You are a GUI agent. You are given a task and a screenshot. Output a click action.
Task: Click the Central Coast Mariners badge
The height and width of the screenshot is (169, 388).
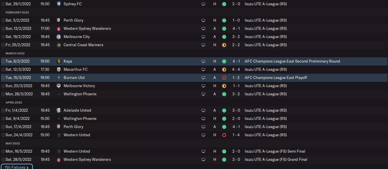(59, 45)
